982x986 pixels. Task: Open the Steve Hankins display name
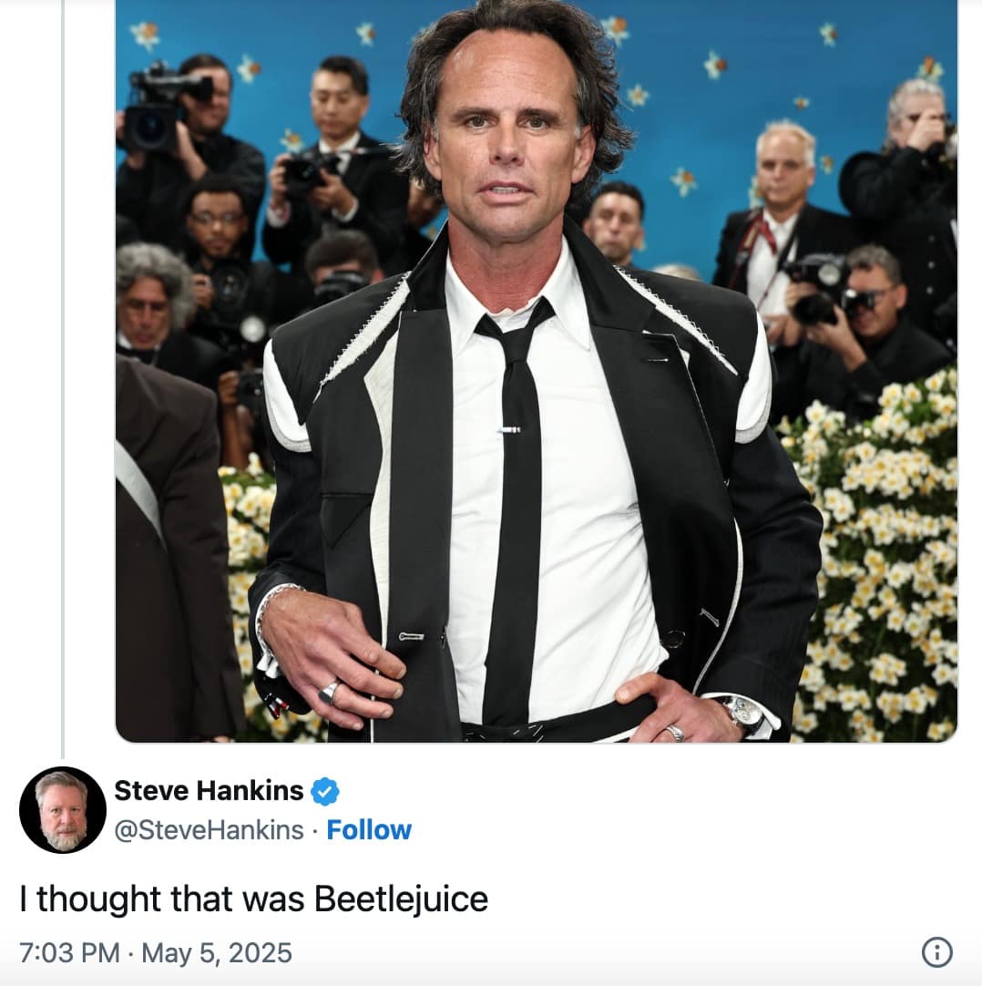pyautogui.click(x=209, y=790)
